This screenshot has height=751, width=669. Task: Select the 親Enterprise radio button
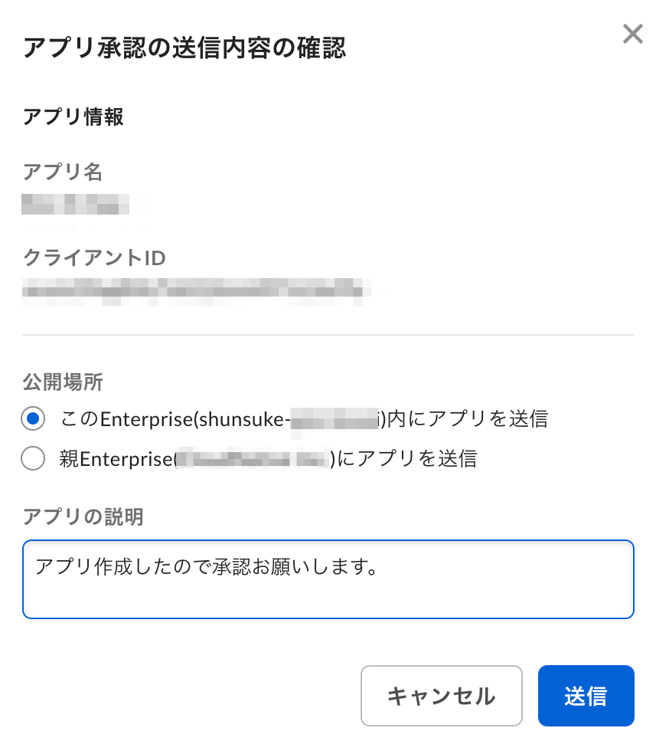point(34,458)
